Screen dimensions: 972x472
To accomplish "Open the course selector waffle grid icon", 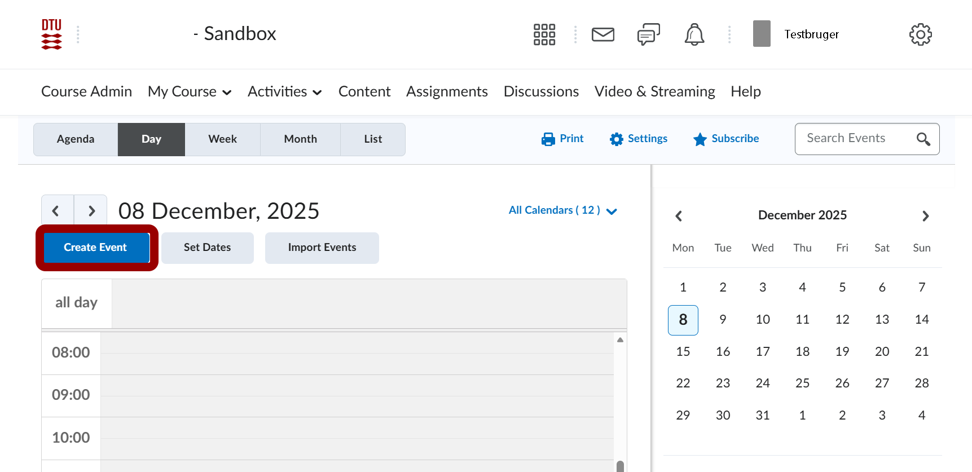I will (x=544, y=34).
